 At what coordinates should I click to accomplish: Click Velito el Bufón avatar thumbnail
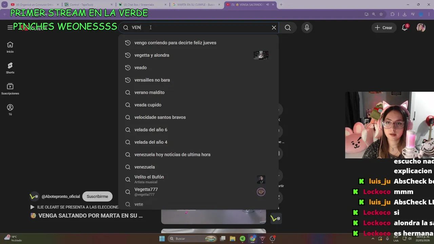coord(261,179)
